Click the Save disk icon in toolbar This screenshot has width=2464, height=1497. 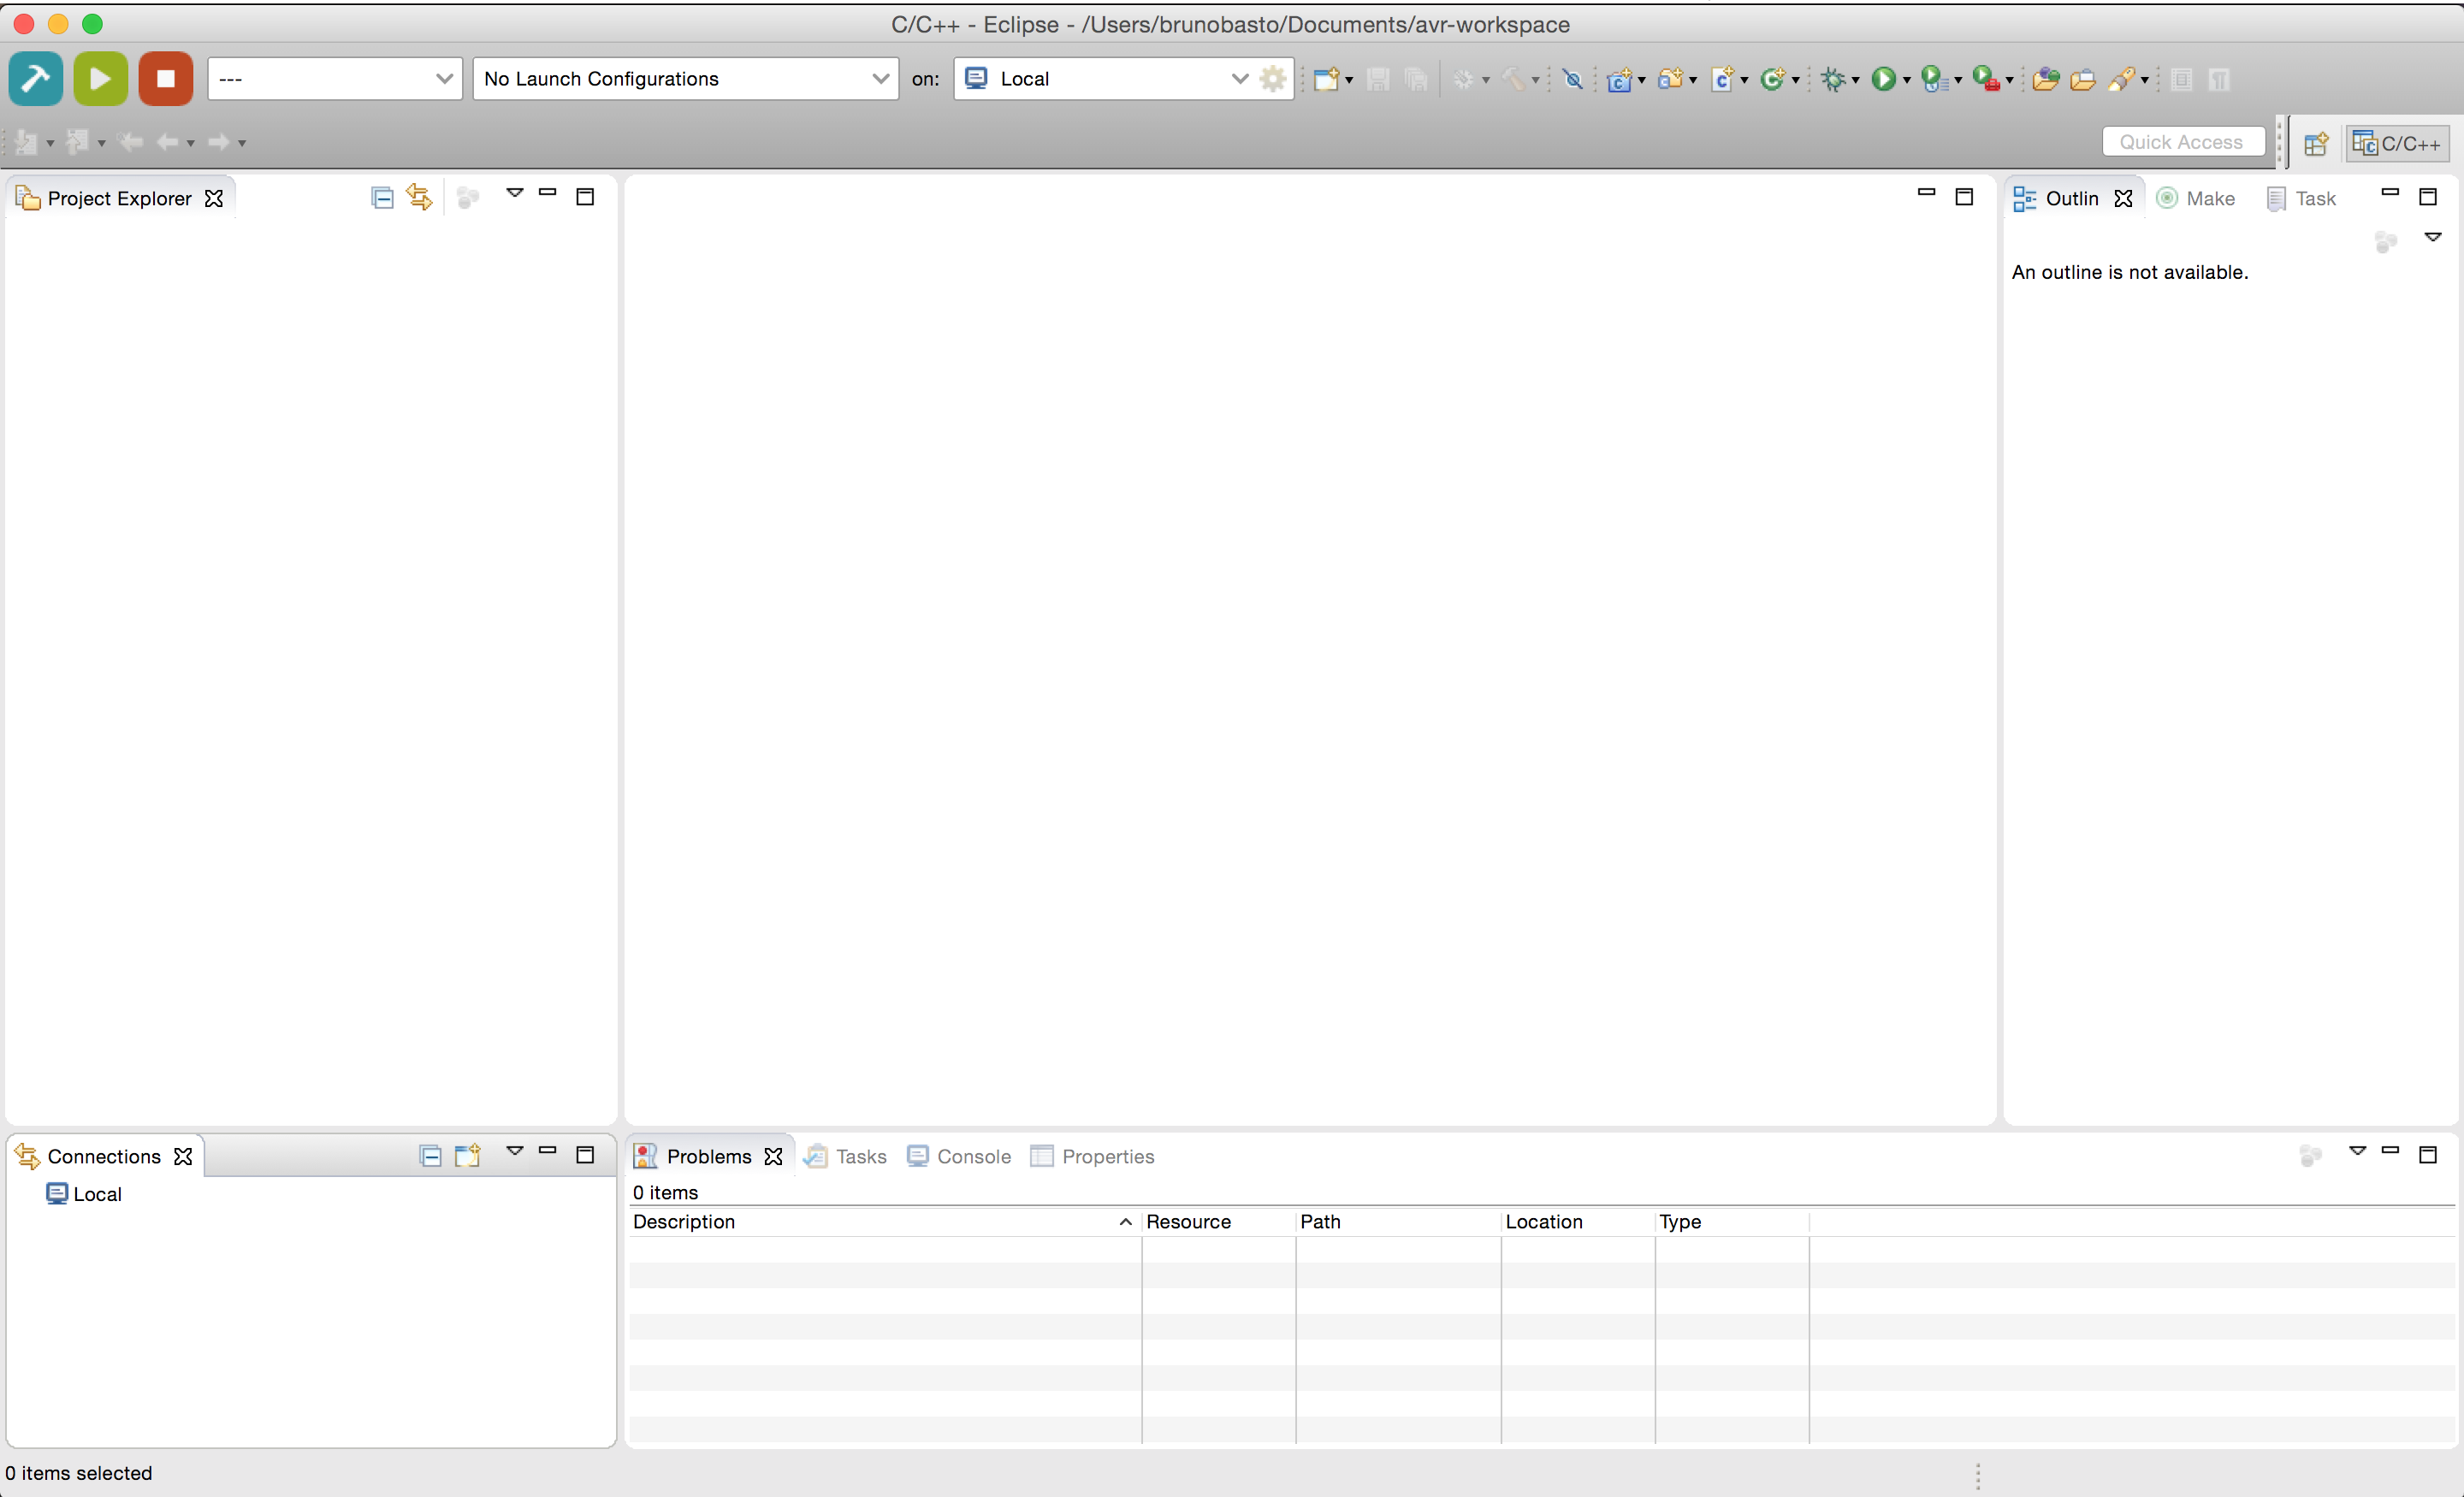(x=1378, y=79)
